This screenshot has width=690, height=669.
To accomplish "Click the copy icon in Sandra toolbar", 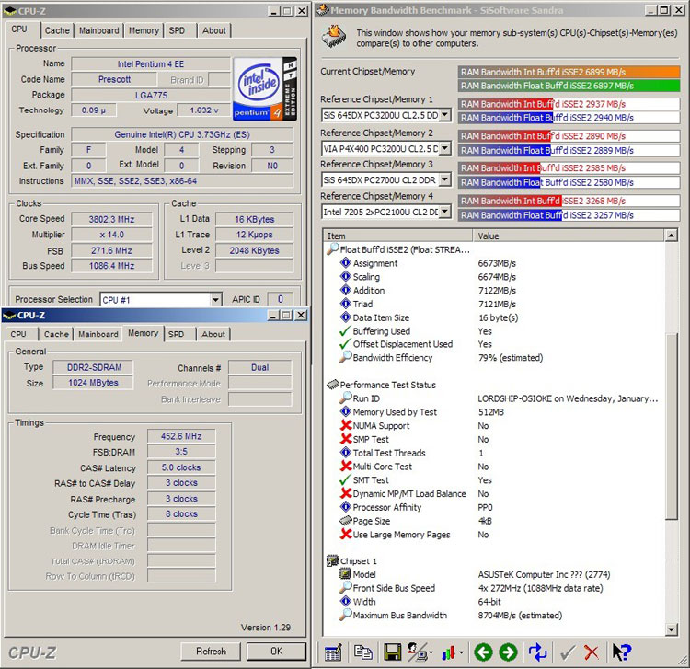I will pyautogui.click(x=362, y=652).
